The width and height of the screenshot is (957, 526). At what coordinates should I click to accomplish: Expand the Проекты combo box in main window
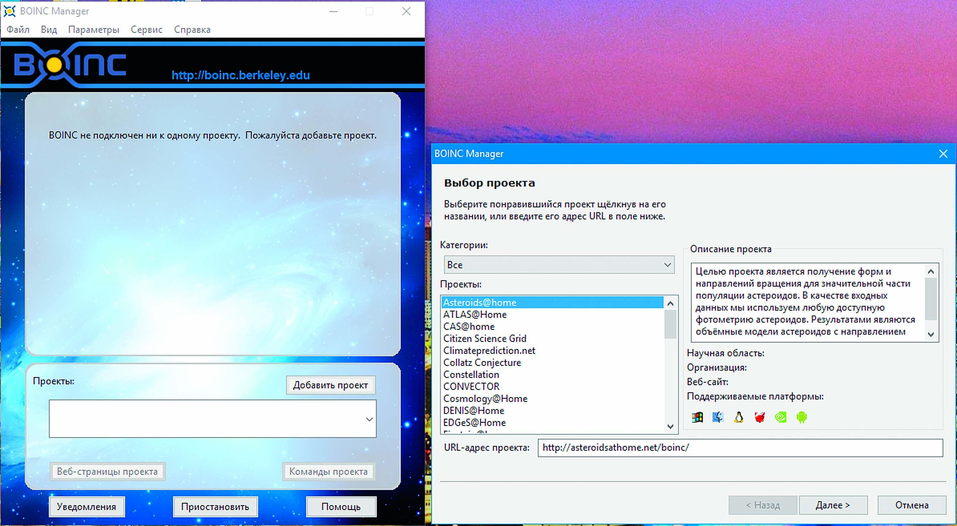pyautogui.click(x=369, y=419)
